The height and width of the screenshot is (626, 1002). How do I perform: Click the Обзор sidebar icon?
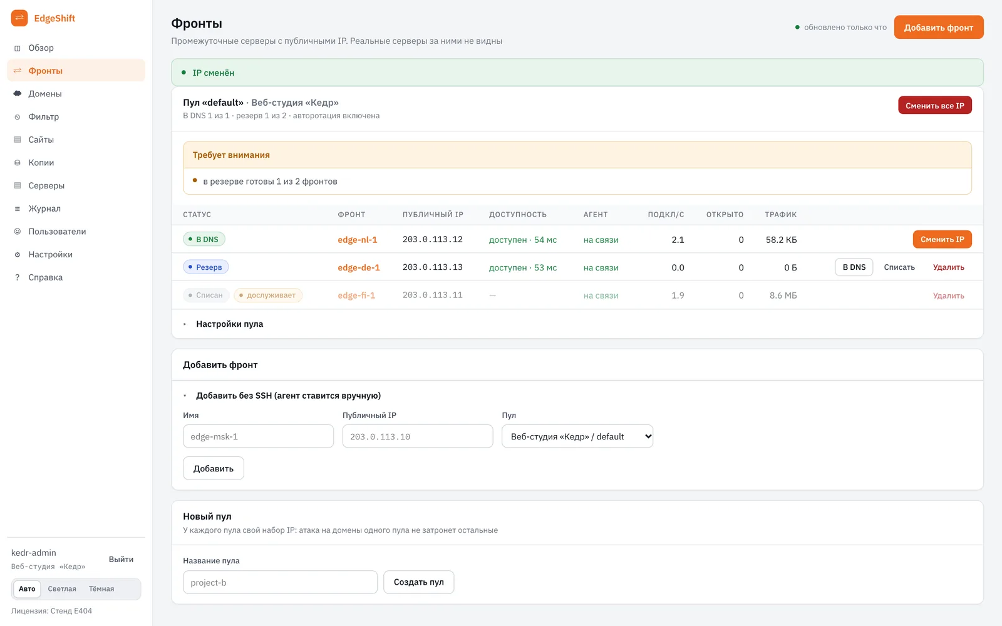(x=18, y=48)
